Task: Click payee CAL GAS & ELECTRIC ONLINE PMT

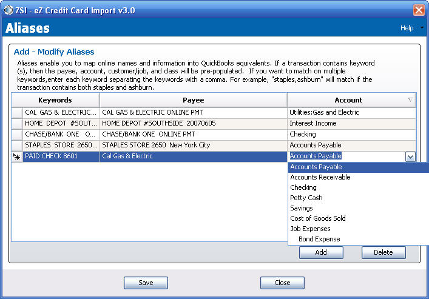Action: click(x=194, y=113)
